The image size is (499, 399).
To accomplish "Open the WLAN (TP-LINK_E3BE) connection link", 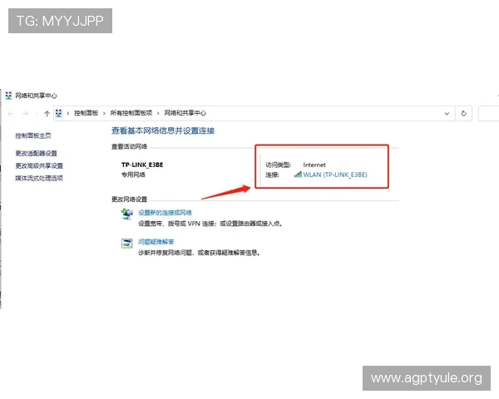I will tap(335, 175).
